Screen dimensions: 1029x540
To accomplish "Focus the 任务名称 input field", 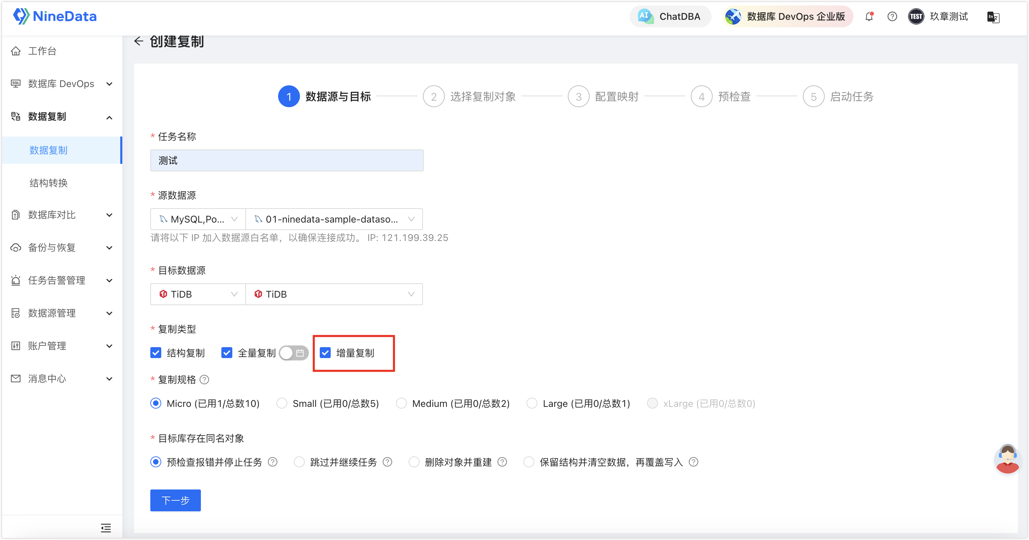I will [287, 160].
